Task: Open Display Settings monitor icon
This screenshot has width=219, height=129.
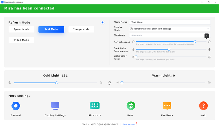Action: pyautogui.click(x=55, y=106)
